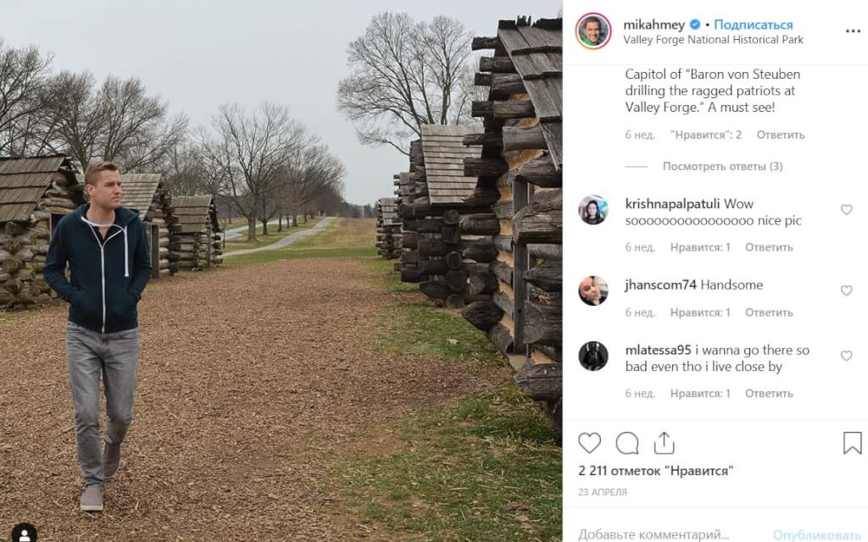View the 2 211 likes count
This screenshot has height=542, width=868.
click(655, 471)
